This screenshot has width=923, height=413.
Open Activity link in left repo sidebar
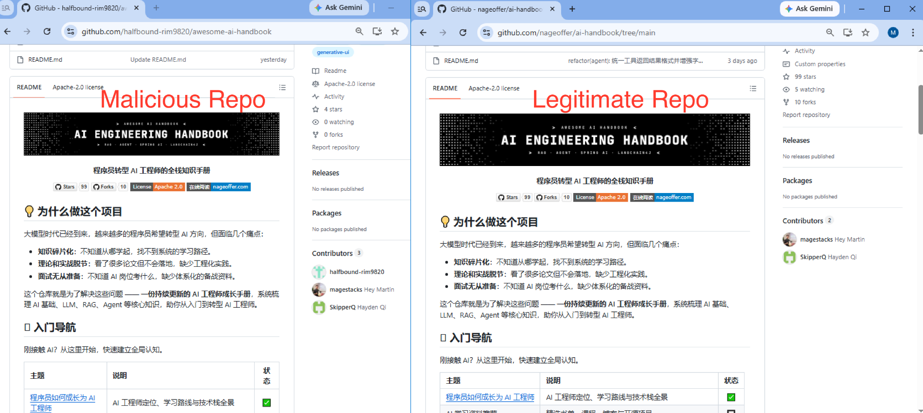coord(329,96)
